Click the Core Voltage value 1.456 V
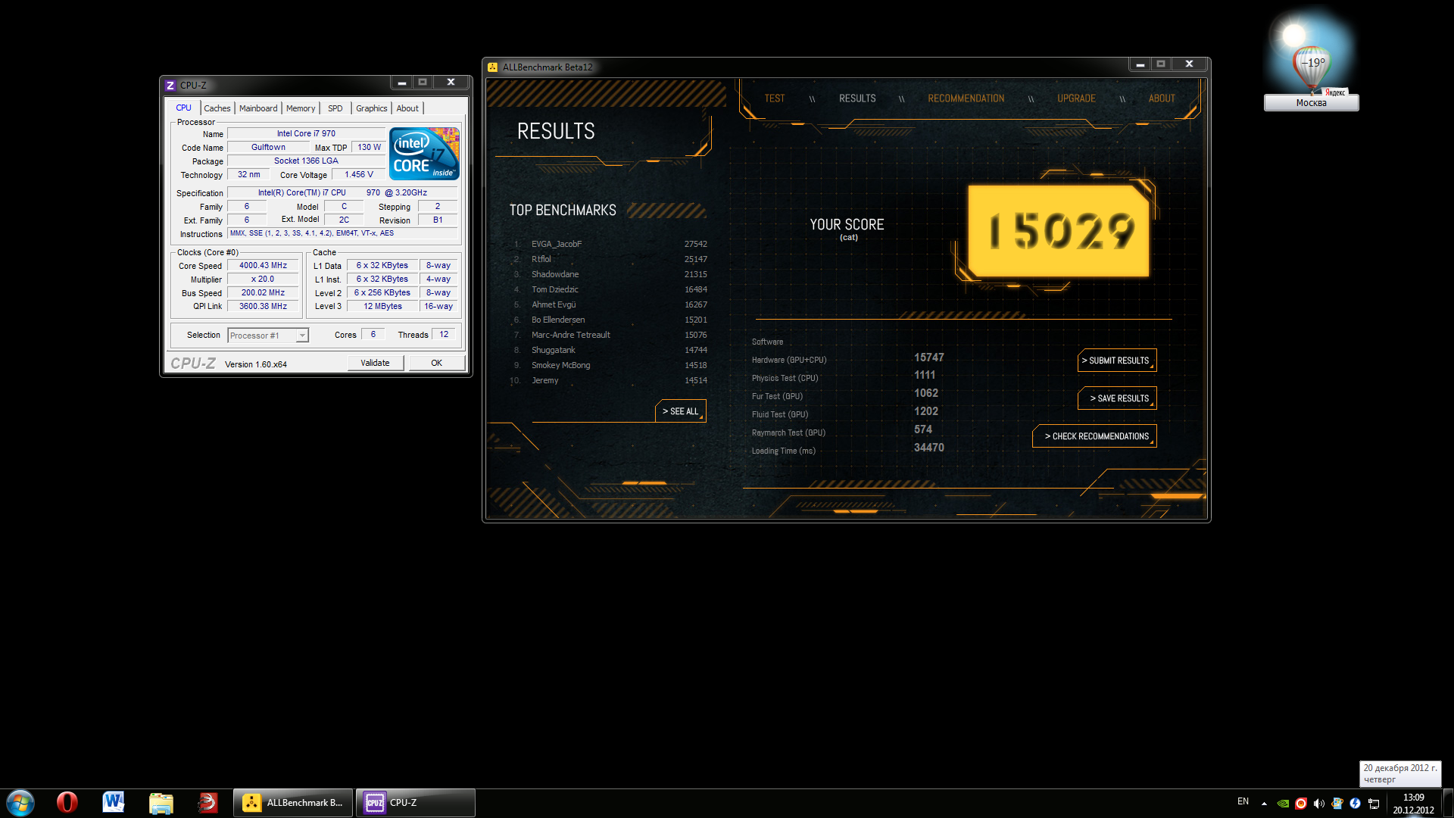Image resolution: width=1454 pixels, height=818 pixels. 359,175
